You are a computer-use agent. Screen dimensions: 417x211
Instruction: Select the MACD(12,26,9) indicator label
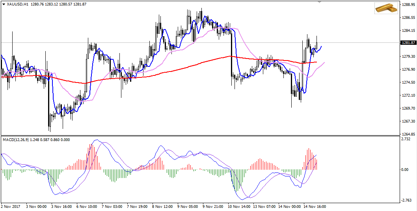(x=15, y=139)
